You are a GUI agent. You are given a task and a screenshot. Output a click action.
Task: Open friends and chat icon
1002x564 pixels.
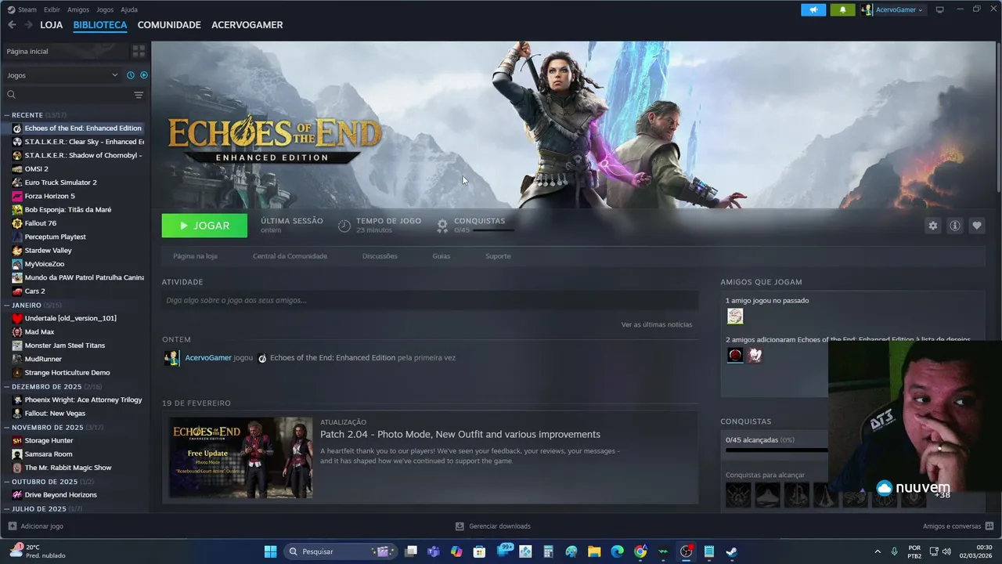point(989,526)
